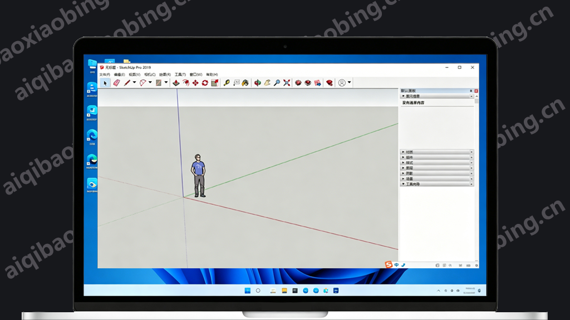Close the 材质 section with its X

[471, 152]
